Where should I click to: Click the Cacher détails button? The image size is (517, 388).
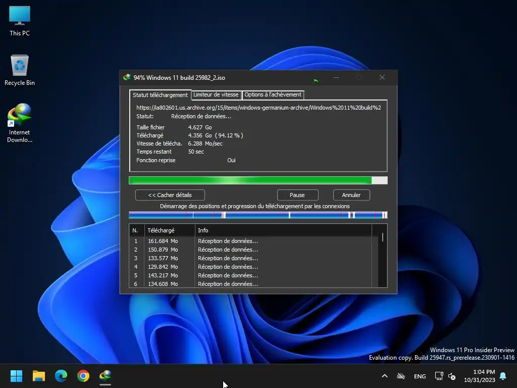click(x=170, y=195)
